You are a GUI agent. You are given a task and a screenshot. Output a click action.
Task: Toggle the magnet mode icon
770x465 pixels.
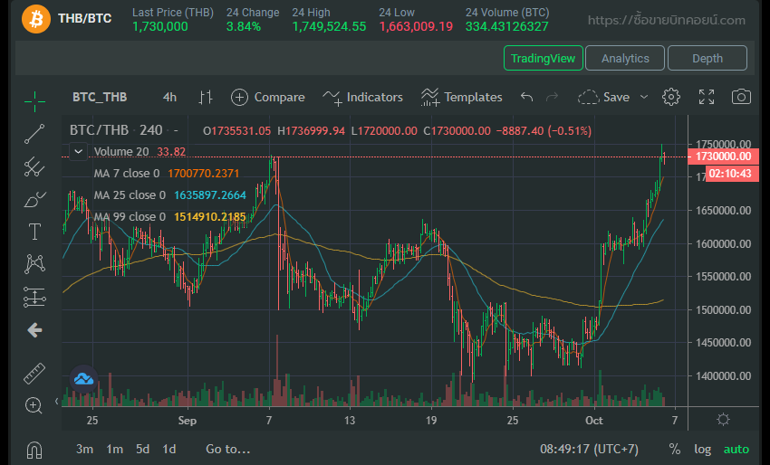34,450
